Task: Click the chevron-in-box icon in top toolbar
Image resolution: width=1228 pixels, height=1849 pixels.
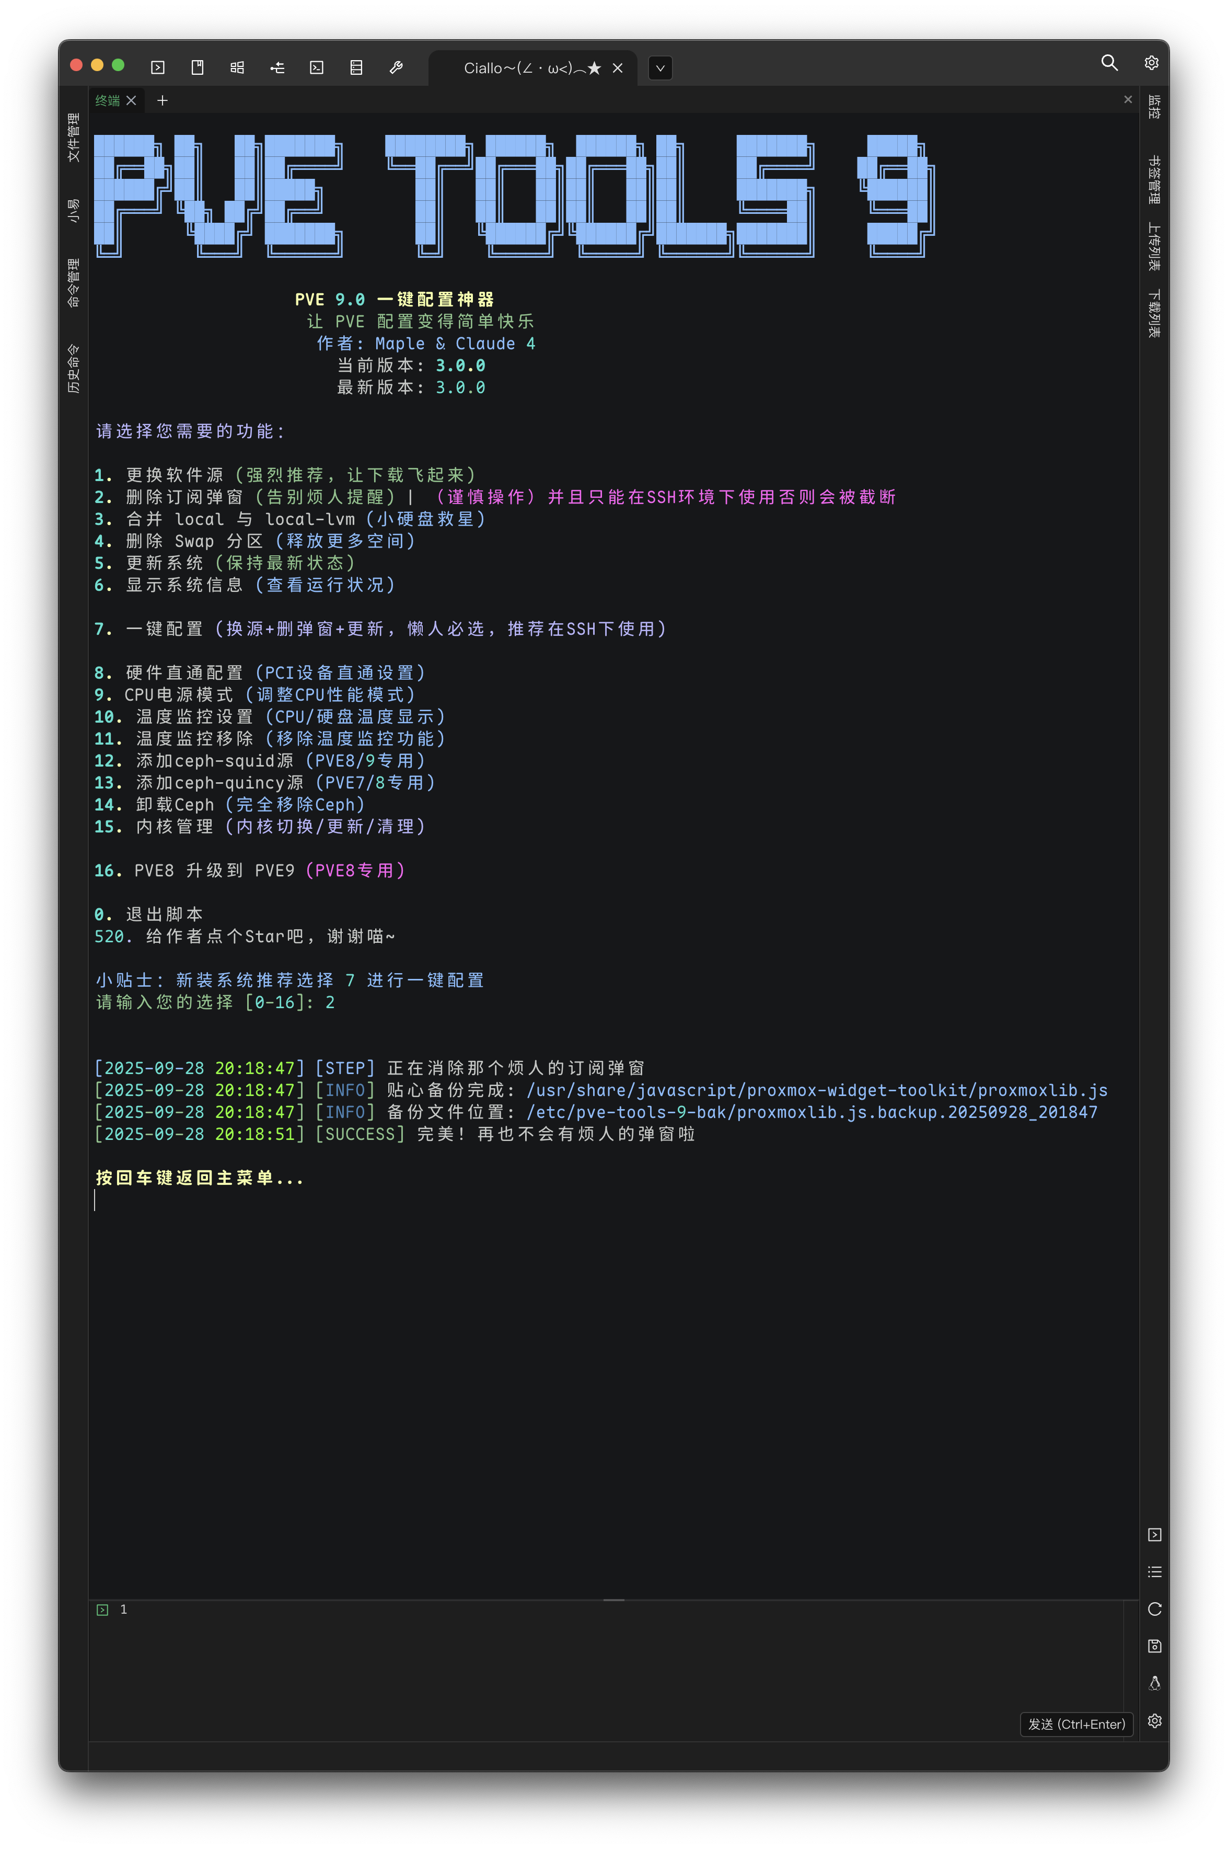Action: 158,68
